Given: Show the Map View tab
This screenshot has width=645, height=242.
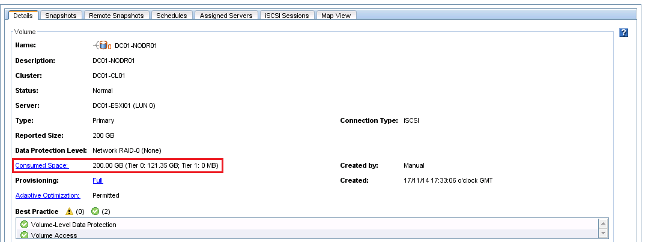Looking at the screenshot, I should (x=336, y=16).
